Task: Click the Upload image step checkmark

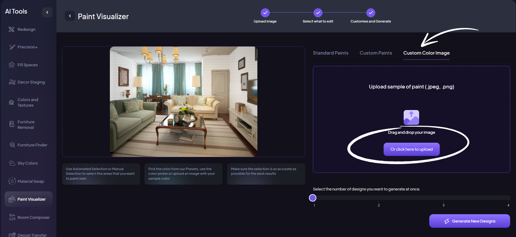Action: point(265,13)
